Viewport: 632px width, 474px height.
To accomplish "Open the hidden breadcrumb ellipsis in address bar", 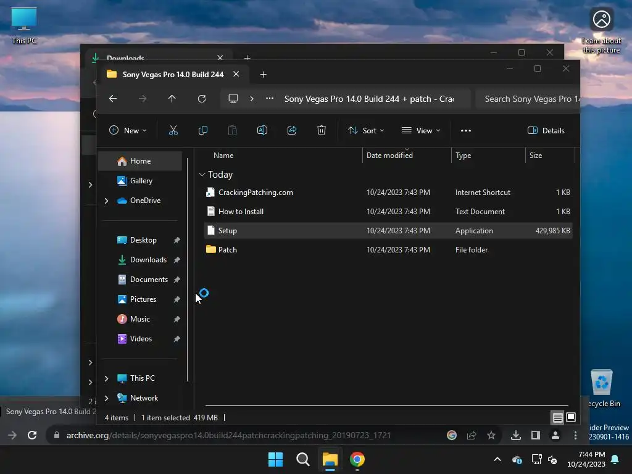I will [270, 98].
